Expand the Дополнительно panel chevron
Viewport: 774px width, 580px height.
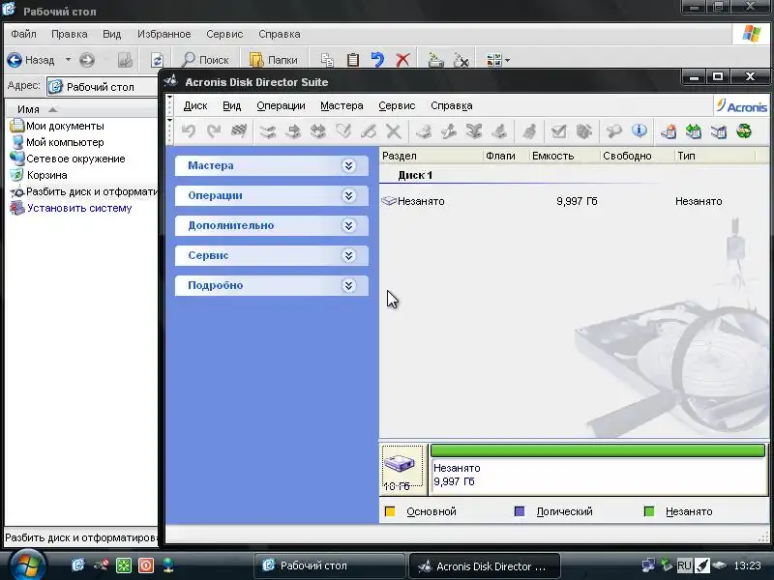click(348, 226)
